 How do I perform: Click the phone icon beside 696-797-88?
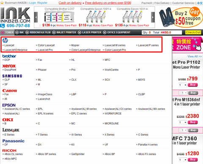pyautogui.click(x=3, y=26)
